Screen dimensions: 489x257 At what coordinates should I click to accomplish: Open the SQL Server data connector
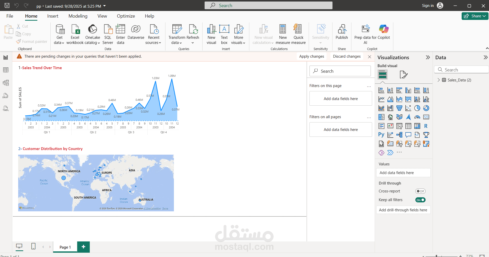pyautogui.click(x=108, y=34)
